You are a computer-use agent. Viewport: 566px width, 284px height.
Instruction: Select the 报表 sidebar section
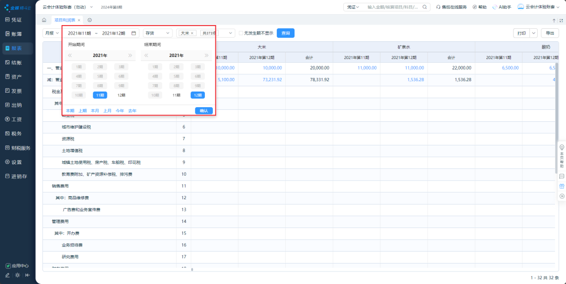17,48
